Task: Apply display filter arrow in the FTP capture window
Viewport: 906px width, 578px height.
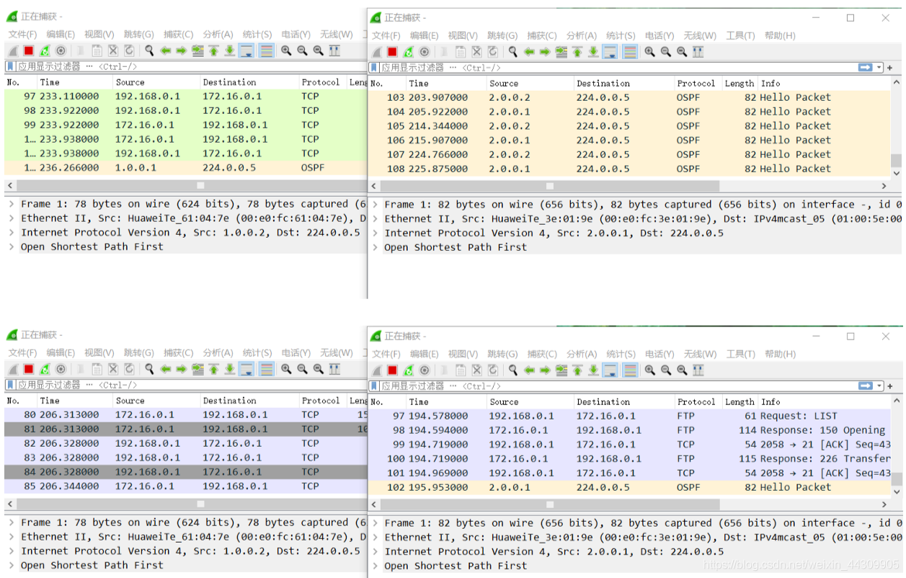Action: 865,386
